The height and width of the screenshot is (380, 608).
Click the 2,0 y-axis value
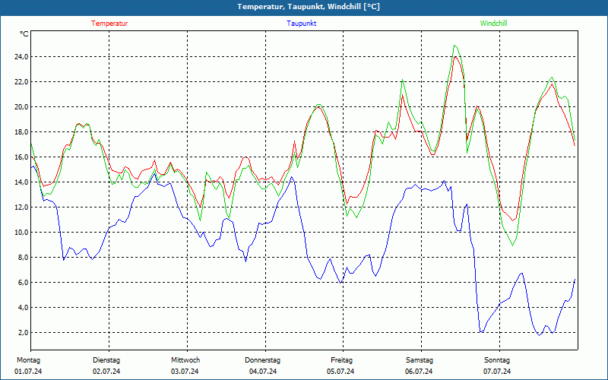[23, 333]
